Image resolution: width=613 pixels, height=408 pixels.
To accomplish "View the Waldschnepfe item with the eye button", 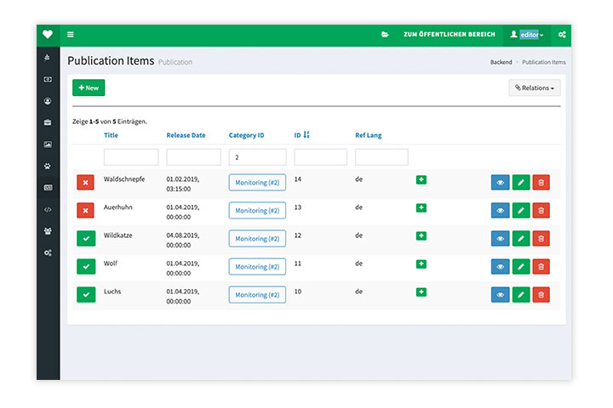I will (x=501, y=183).
